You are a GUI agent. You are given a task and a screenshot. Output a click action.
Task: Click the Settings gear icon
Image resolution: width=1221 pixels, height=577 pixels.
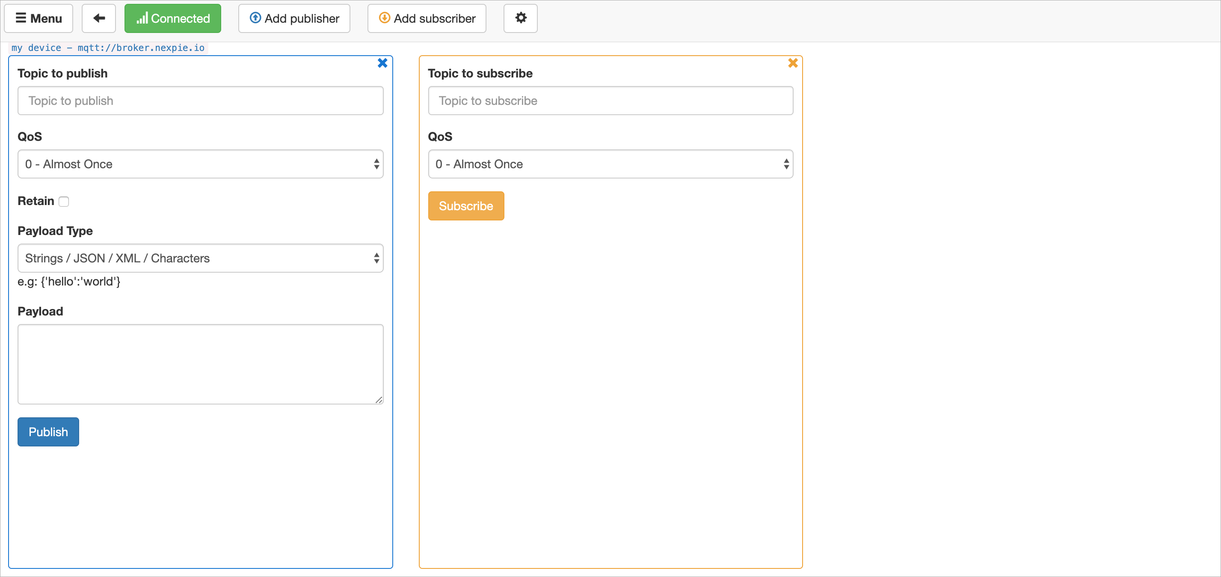coord(520,18)
